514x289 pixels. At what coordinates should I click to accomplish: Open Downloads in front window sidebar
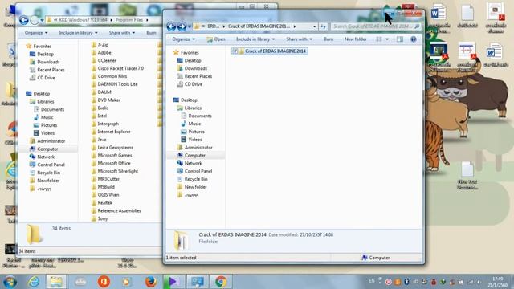pyautogui.click(x=192, y=68)
